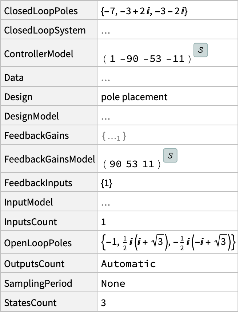
Task: Click the S badge next to ControllerModel matrix
Action: (200, 50)
